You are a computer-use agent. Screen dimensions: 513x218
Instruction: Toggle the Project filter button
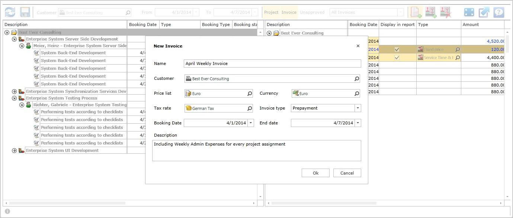pos(271,12)
